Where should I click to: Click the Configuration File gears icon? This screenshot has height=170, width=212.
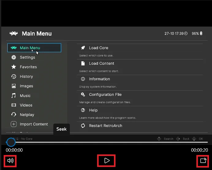pos(83,95)
